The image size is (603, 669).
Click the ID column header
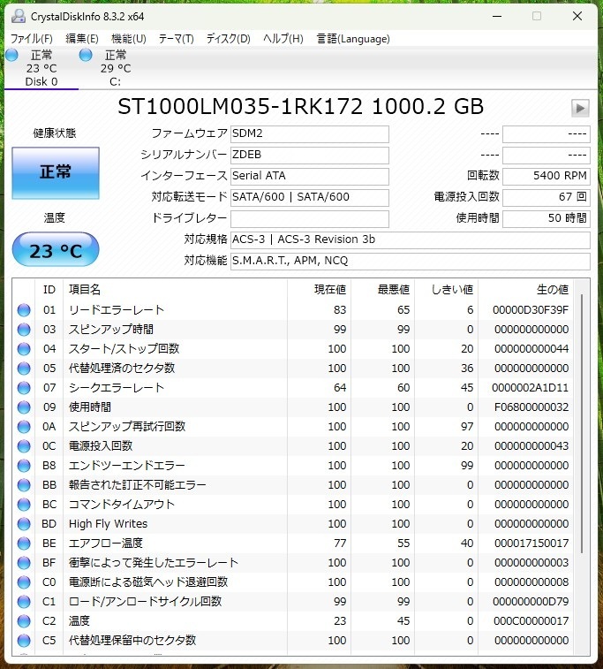tap(49, 290)
